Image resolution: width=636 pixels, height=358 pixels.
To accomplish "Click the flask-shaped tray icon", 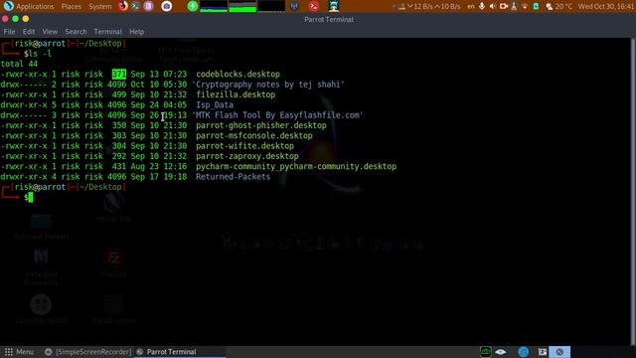I will (514, 6).
